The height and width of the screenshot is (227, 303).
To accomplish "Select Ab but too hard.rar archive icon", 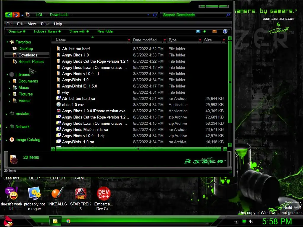I will [58, 98].
